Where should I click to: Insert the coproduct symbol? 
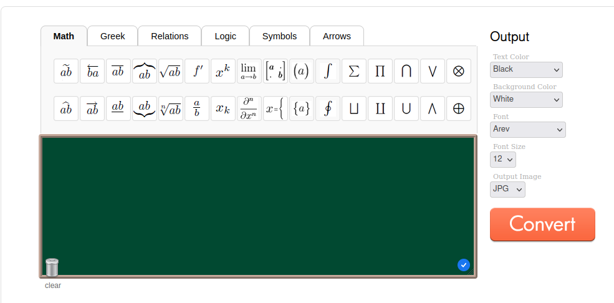click(380, 108)
